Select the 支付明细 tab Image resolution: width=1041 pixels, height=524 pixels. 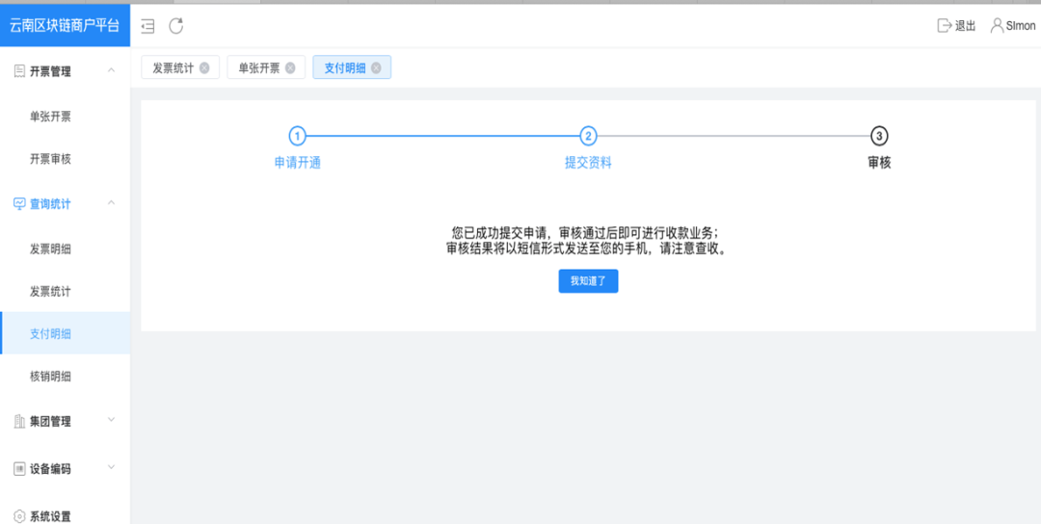click(x=345, y=67)
